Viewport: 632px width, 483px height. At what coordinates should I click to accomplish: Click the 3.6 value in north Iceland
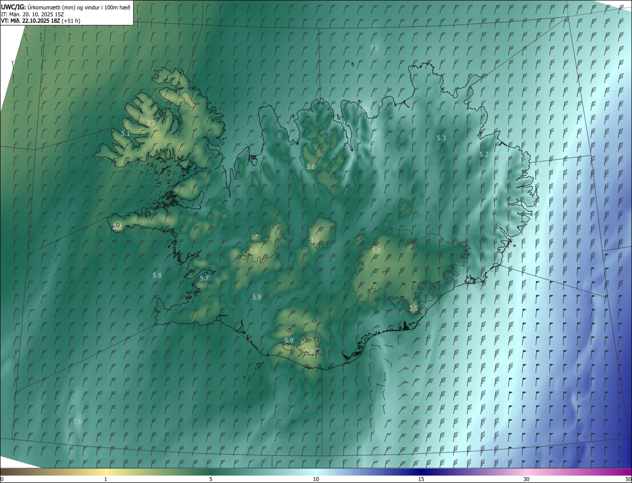tap(311, 167)
